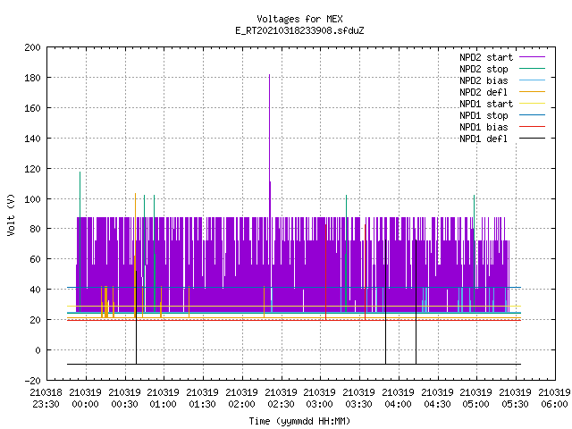Screen dimensions: 572x429
Task: Click the y-axis tick label 120
Action: pyautogui.click(x=32, y=169)
